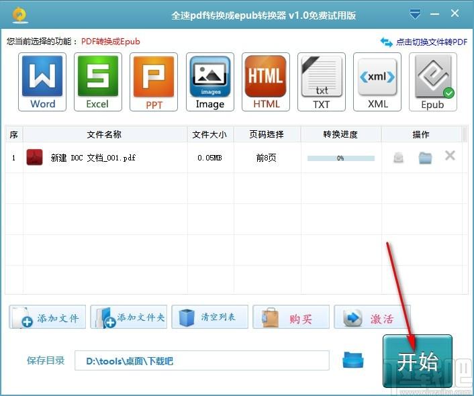Click the 0% conversion progress bar
The width and height of the screenshot is (474, 396).
pos(340,158)
